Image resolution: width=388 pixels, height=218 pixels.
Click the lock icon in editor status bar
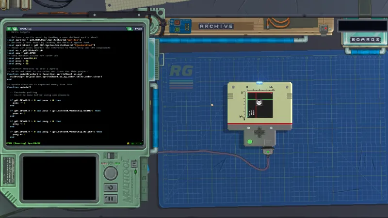click(128, 143)
